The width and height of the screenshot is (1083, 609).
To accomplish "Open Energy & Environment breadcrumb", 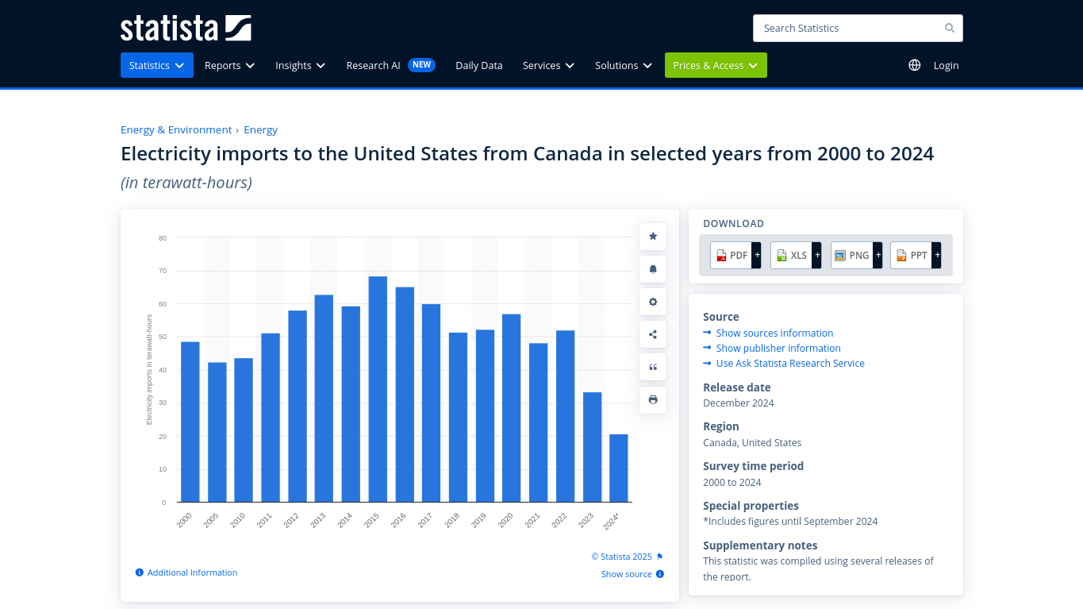I will tap(176, 129).
